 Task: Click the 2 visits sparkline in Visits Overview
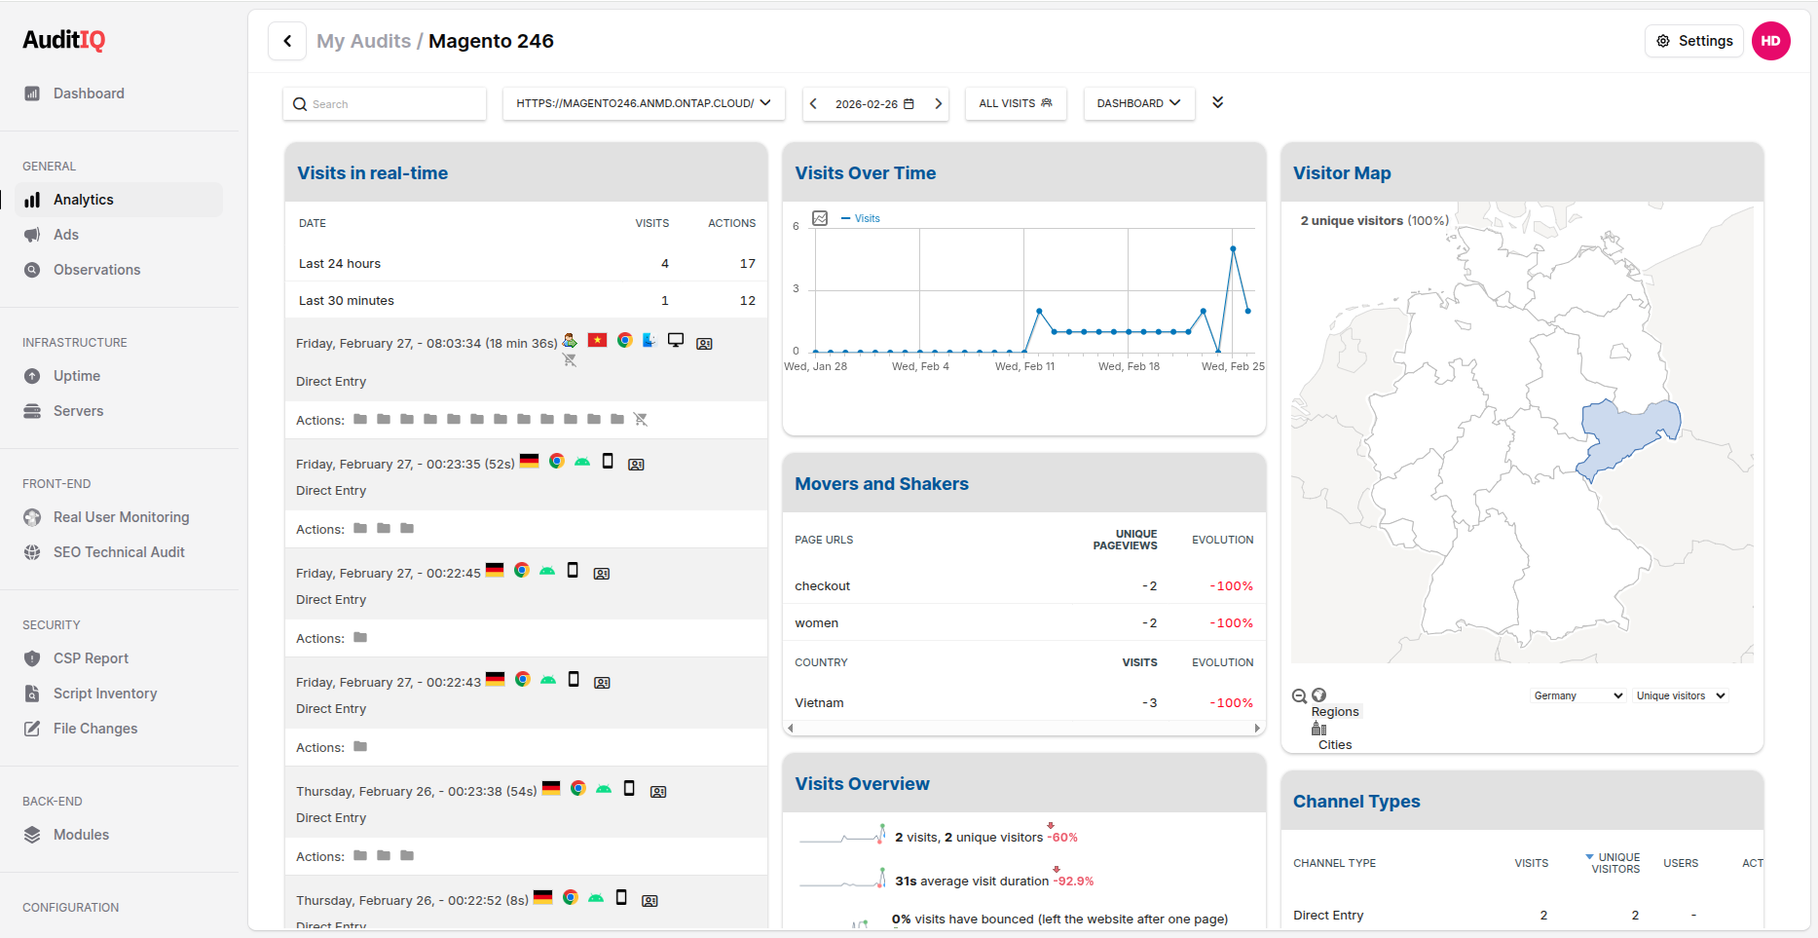(842, 836)
